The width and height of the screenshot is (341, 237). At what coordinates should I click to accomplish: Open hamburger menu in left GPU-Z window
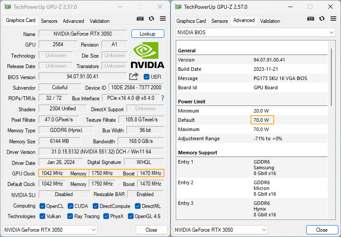tap(163, 18)
